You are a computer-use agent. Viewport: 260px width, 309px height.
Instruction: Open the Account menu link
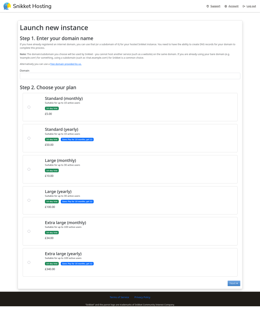[x=233, y=6]
